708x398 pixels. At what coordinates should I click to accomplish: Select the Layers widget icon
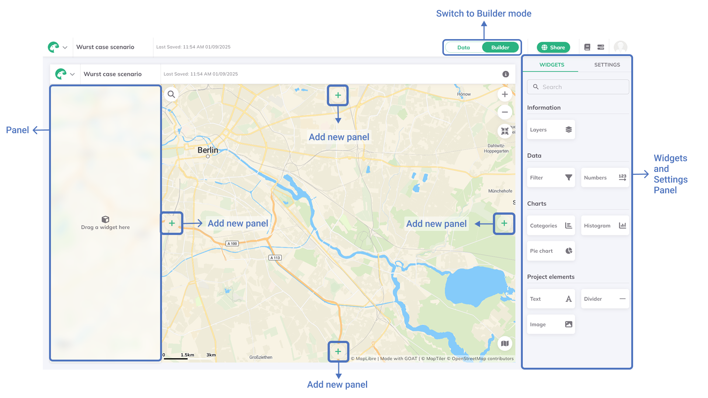click(x=567, y=129)
